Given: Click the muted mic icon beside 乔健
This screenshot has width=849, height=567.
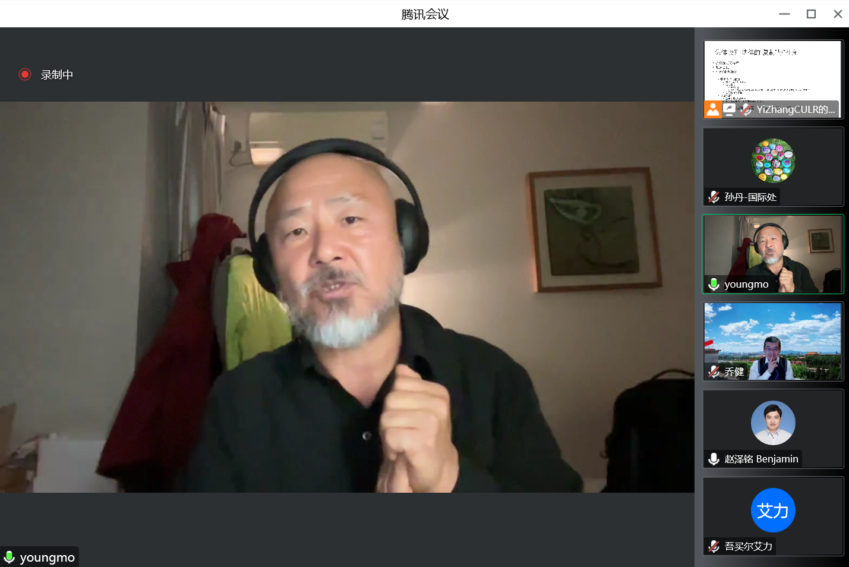Looking at the screenshot, I should 714,372.
